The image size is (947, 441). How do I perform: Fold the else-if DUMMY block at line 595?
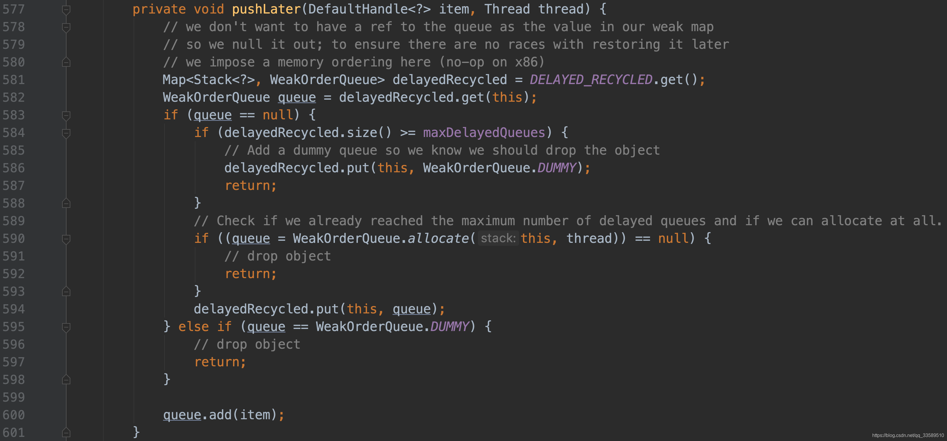click(66, 327)
